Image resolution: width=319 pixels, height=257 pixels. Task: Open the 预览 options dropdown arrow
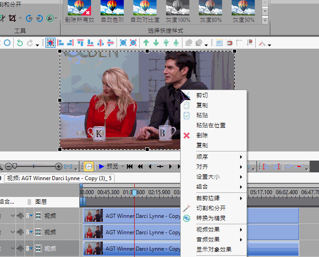[122, 166]
